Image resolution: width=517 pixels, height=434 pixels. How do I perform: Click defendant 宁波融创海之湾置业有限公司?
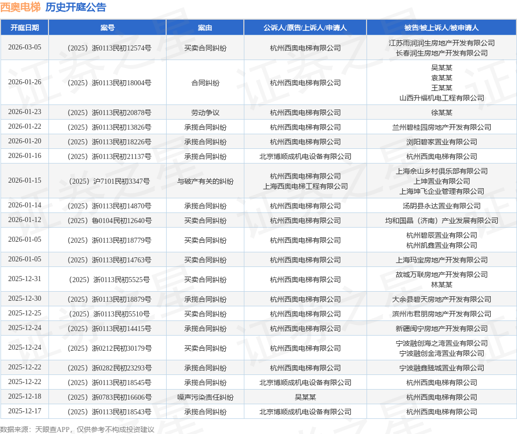(442, 343)
